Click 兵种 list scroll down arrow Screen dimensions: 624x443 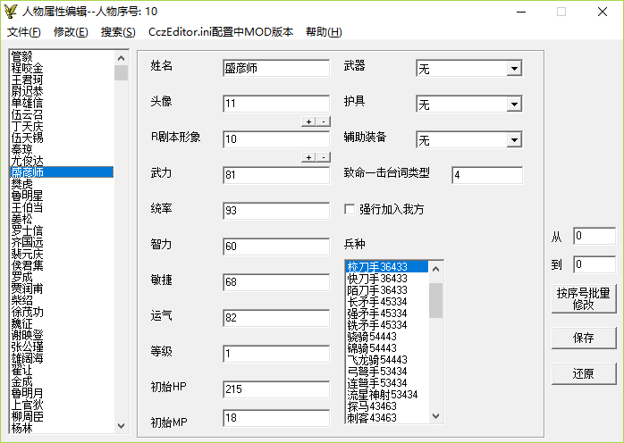(435, 416)
